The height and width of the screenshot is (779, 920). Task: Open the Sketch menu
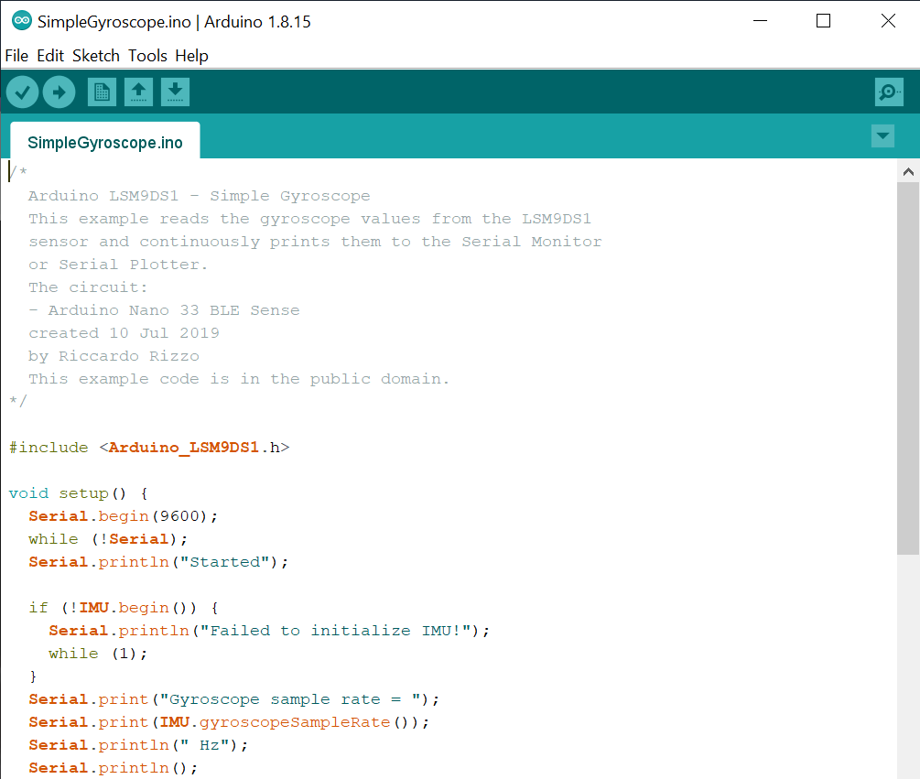pos(95,56)
